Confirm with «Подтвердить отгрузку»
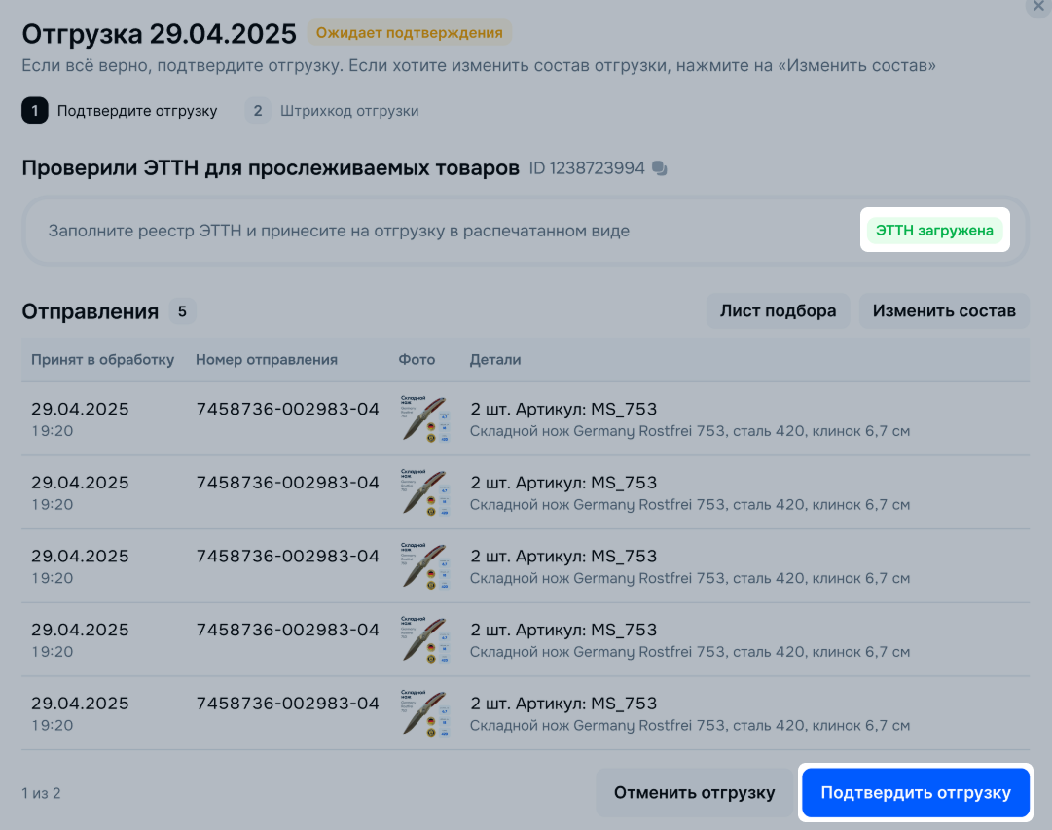 point(916,793)
